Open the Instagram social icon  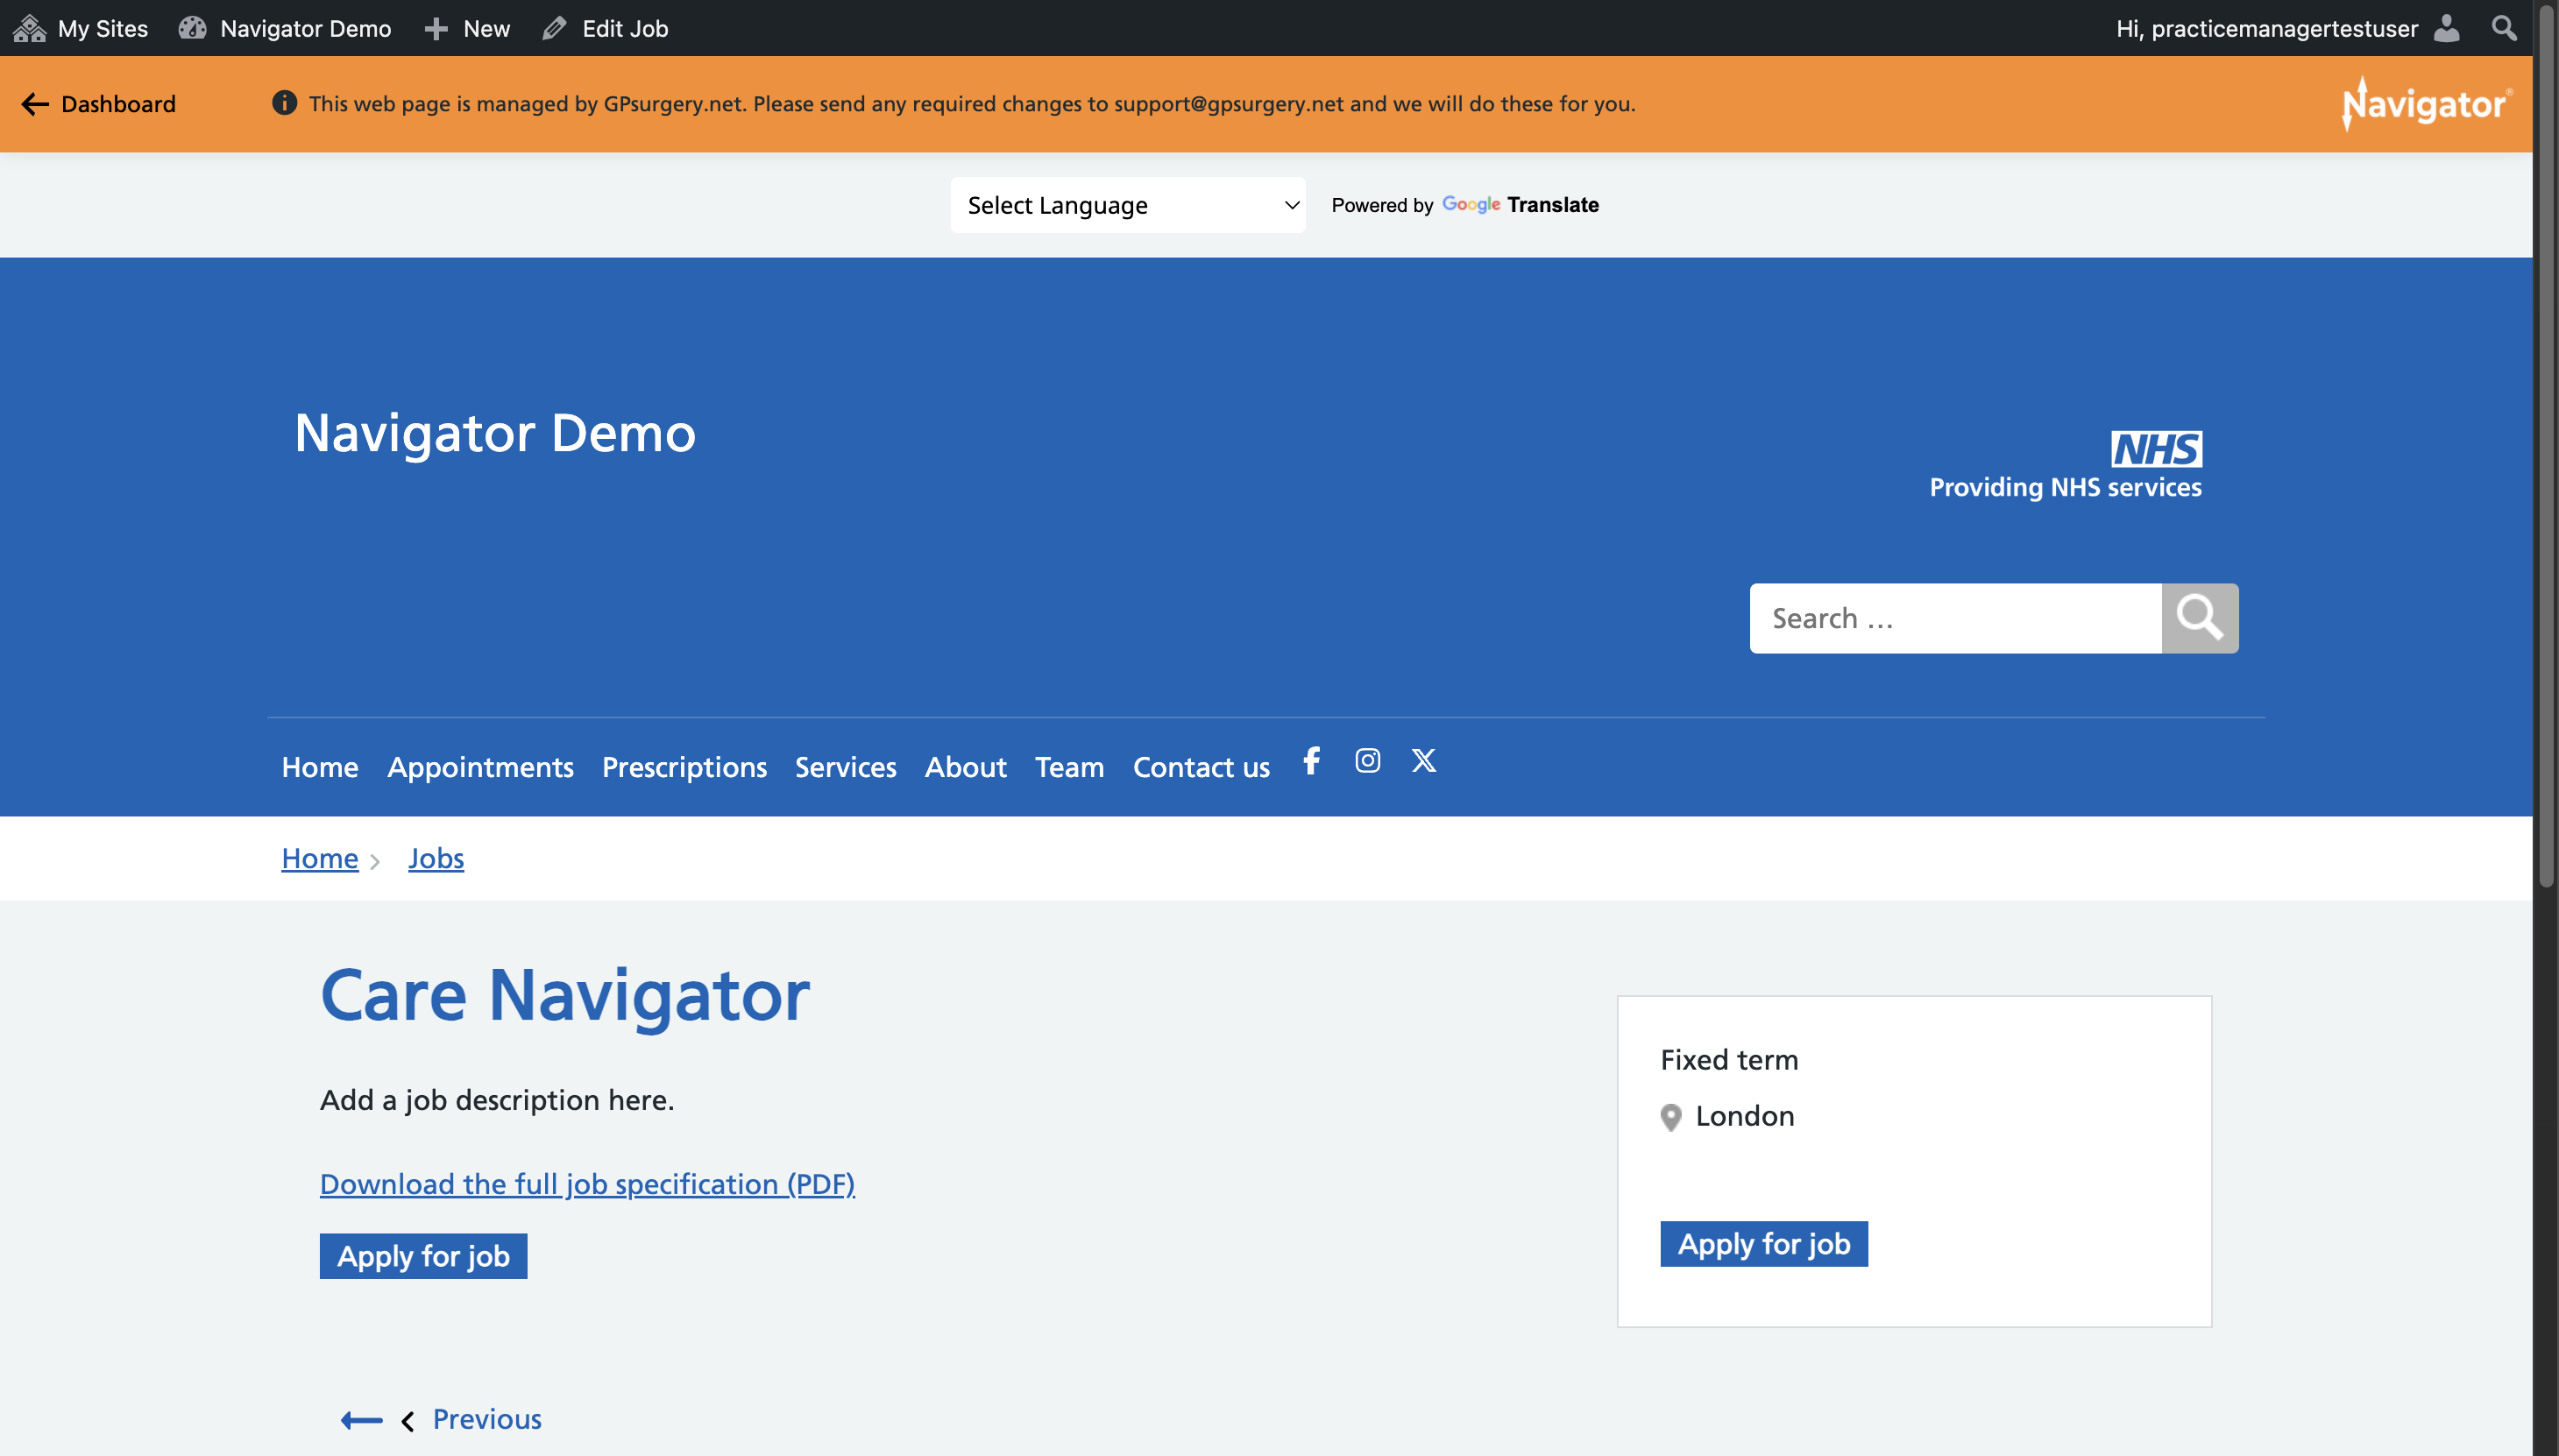tap(1367, 761)
